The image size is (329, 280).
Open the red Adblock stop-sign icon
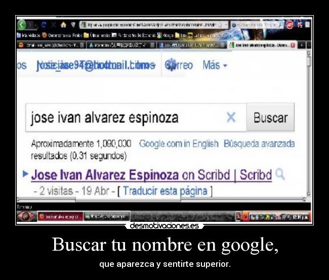tap(290, 25)
